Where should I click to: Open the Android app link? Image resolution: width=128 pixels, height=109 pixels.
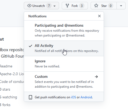tap(86, 97)
